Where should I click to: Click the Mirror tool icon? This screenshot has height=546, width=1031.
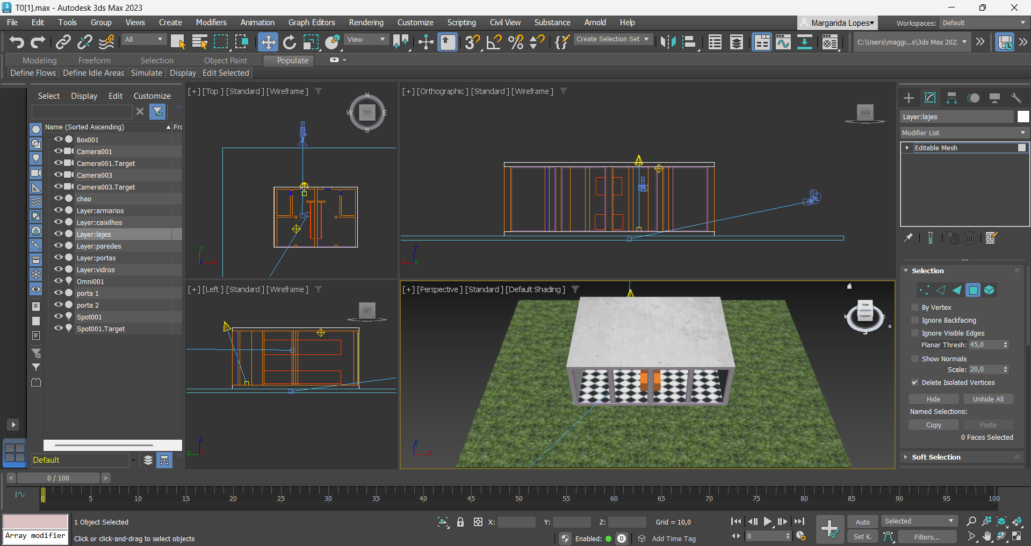pyautogui.click(x=668, y=42)
